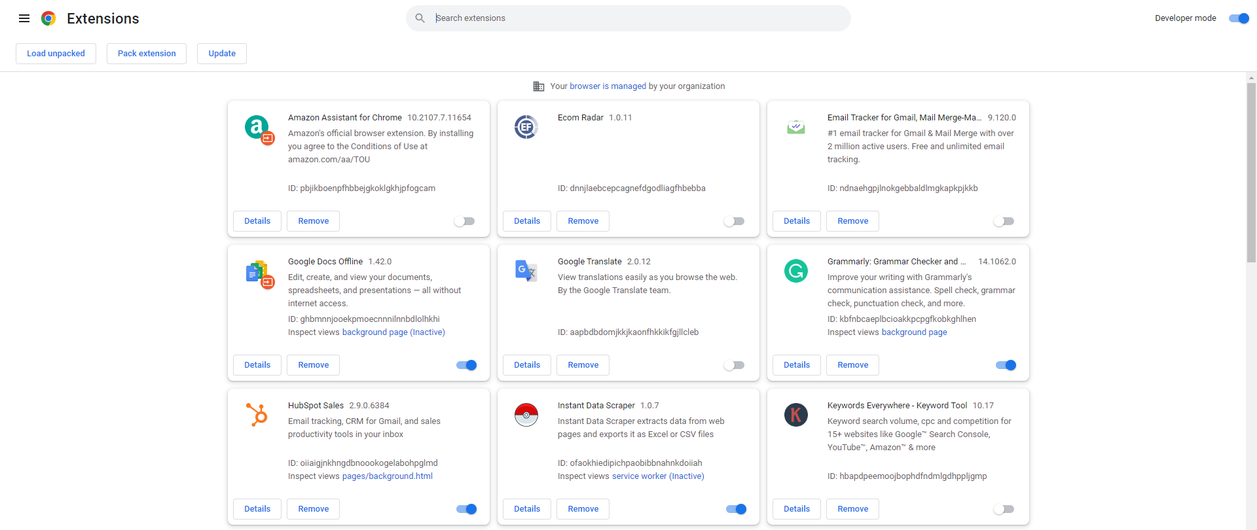Viewport: 1257px width, 530px height.
Task: Click the Chrome logo icon
Action: [48, 18]
